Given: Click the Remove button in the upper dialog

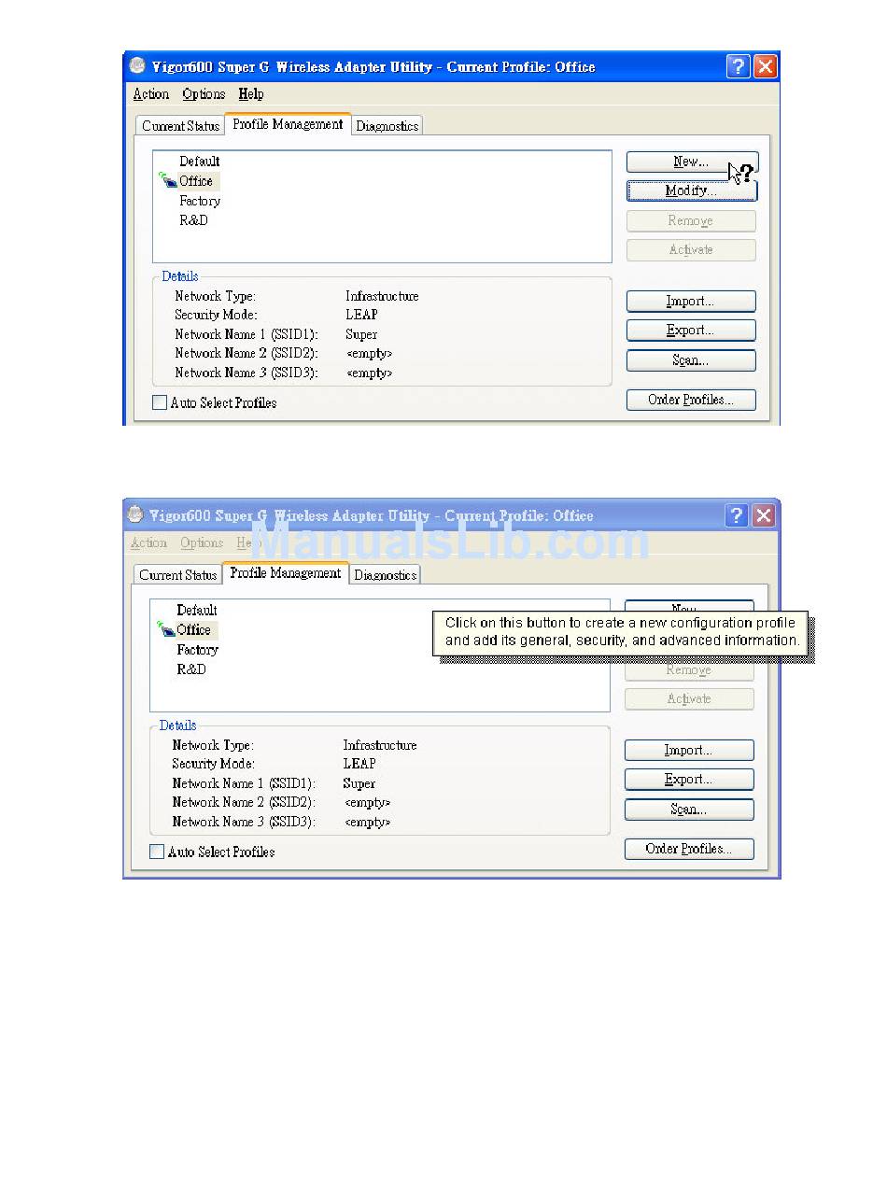Looking at the screenshot, I should (x=691, y=221).
